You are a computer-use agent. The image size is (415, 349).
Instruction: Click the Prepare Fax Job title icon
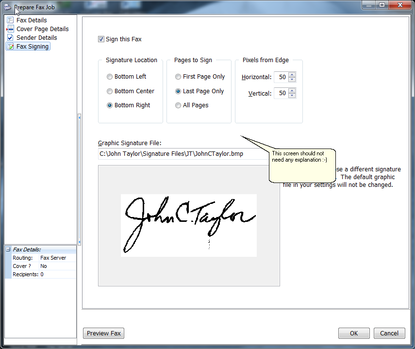click(7, 6)
